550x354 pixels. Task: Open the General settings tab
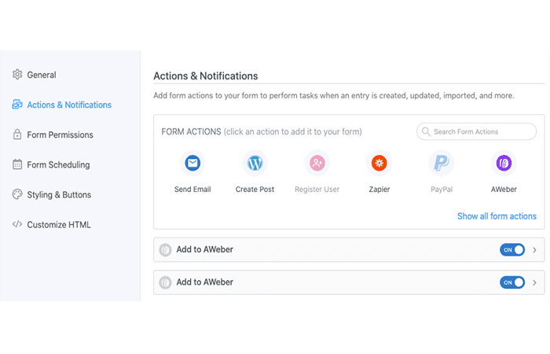[x=42, y=75]
